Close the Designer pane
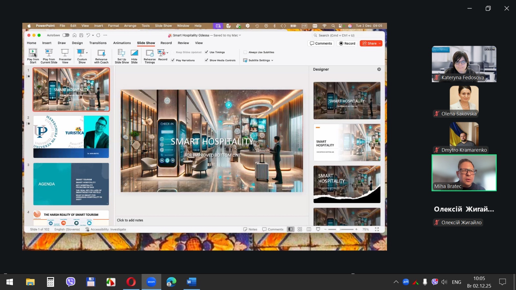Viewport: 516px width, 290px height. click(x=379, y=69)
